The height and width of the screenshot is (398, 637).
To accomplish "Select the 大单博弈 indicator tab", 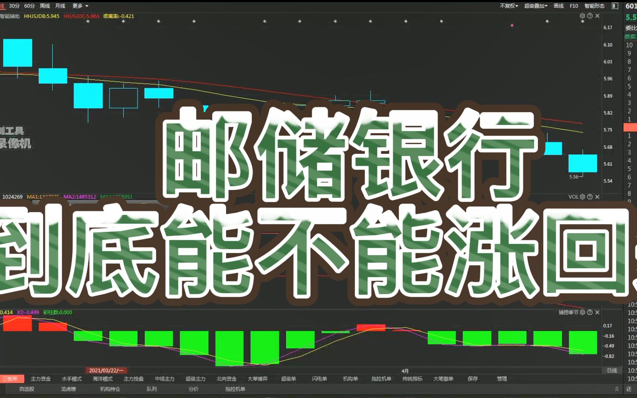I will 258,379.
